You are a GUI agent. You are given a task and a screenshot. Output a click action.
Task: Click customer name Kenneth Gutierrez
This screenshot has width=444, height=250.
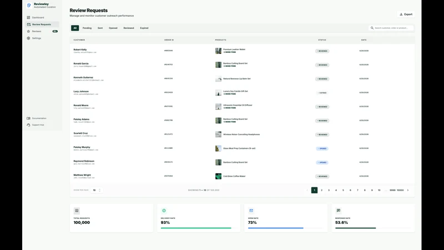click(x=83, y=77)
